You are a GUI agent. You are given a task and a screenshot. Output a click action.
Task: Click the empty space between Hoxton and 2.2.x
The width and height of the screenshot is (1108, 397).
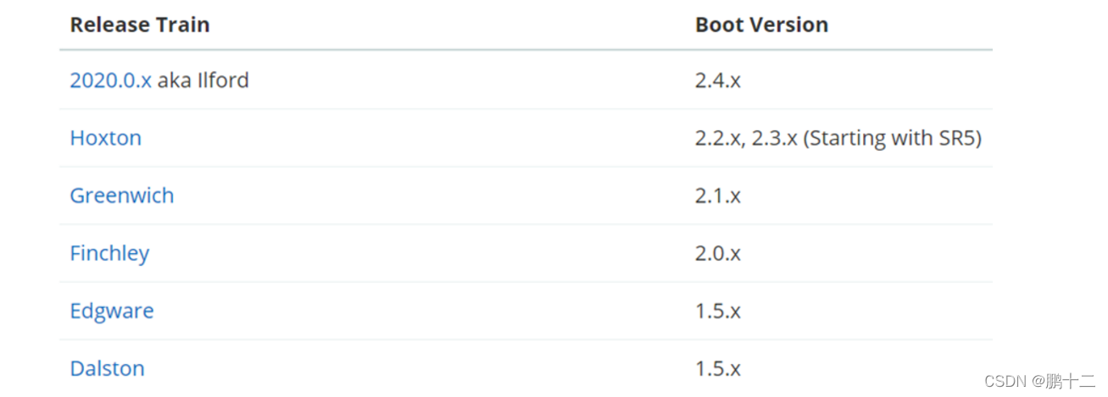point(415,138)
